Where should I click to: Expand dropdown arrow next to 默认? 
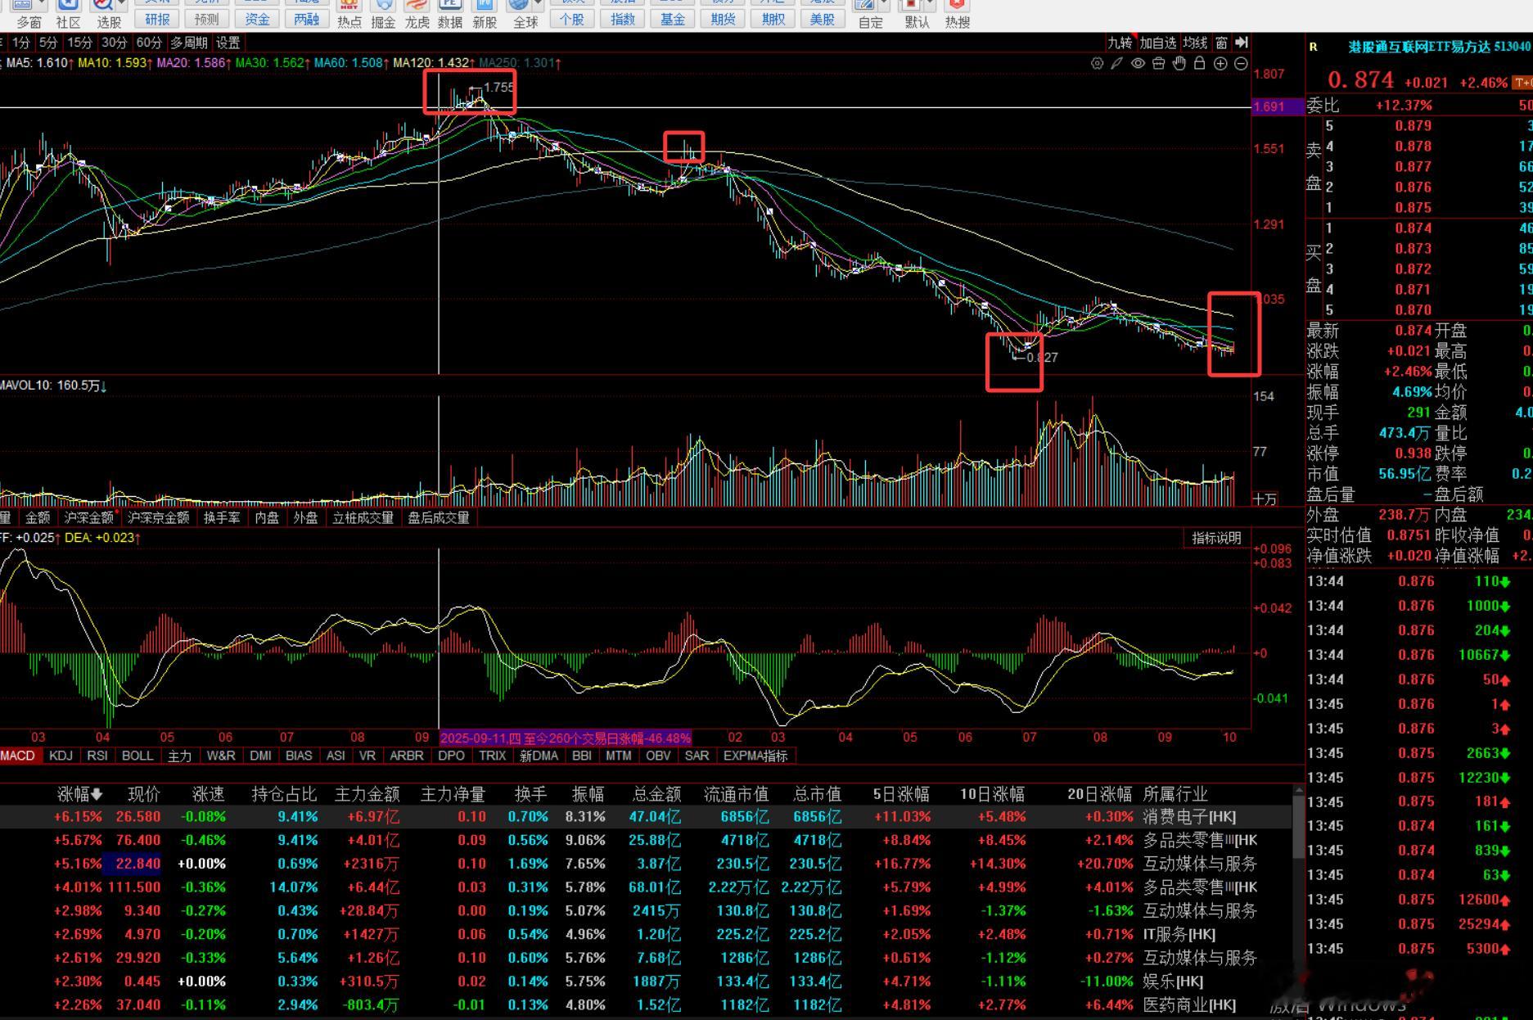(x=930, y=5)
